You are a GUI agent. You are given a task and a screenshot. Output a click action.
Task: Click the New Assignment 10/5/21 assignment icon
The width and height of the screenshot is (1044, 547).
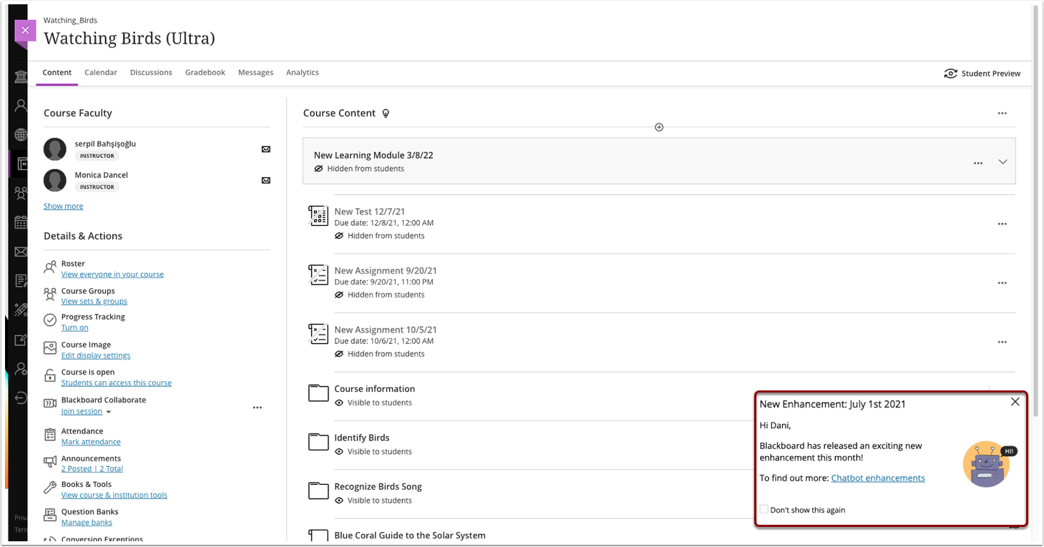coord(318,334)
